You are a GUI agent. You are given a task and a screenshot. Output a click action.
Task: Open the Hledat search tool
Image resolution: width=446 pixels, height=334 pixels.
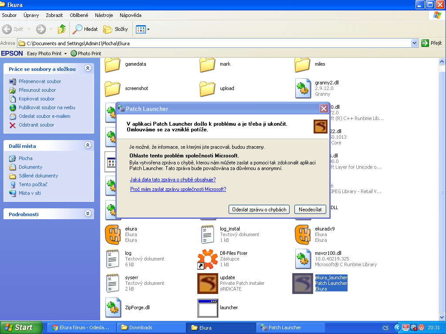[x=85, y=29]
